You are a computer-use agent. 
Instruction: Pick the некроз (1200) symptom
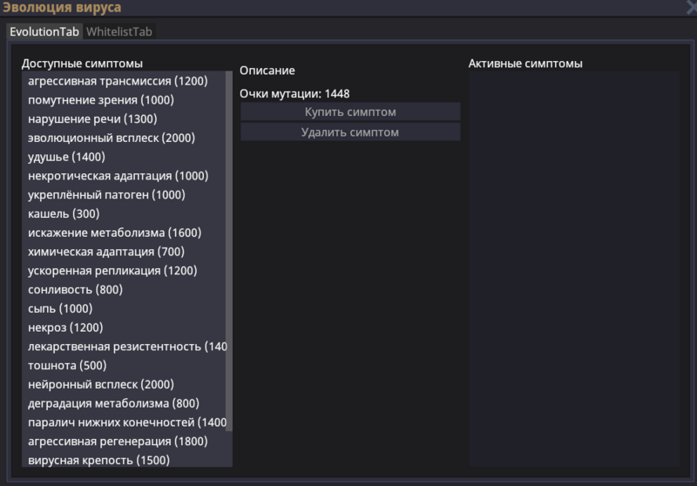point(65,327)
